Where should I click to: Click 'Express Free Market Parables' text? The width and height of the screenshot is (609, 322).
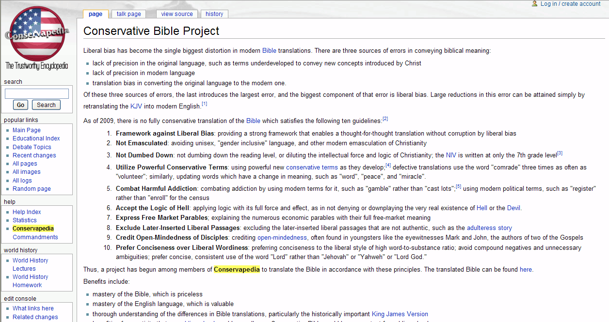coord(162,218)
